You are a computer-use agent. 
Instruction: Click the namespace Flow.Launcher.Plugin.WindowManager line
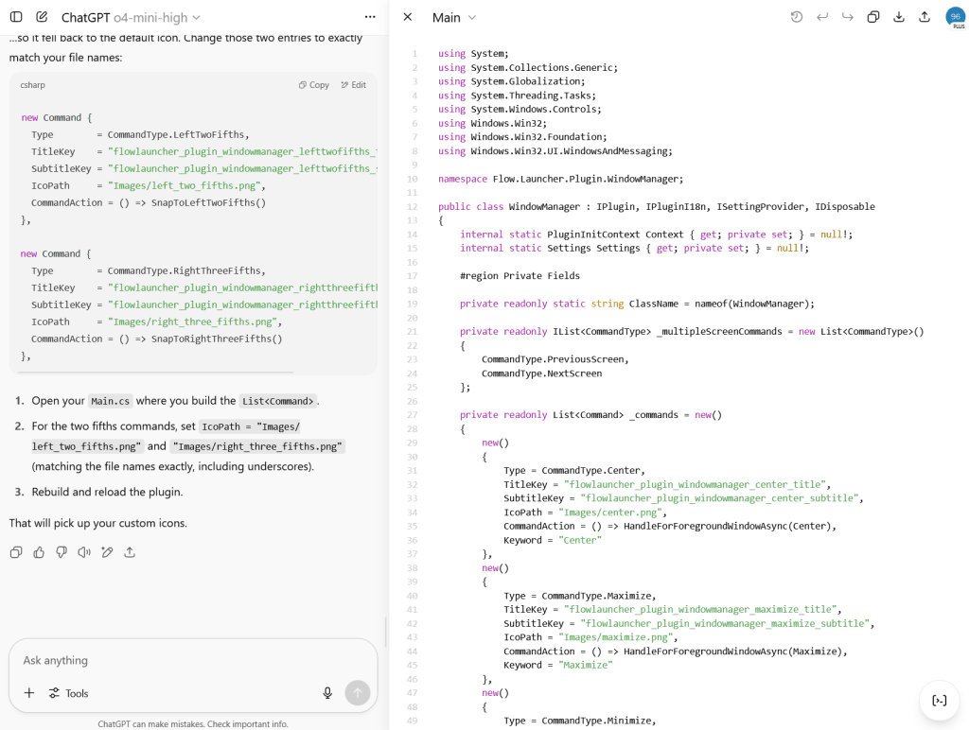click(x=560, y=179)
